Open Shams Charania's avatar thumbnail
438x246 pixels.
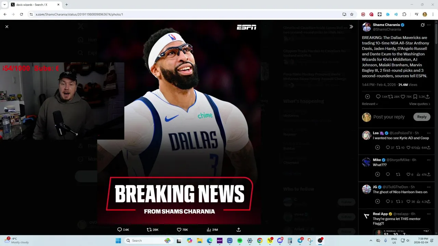tap(366, 27)
